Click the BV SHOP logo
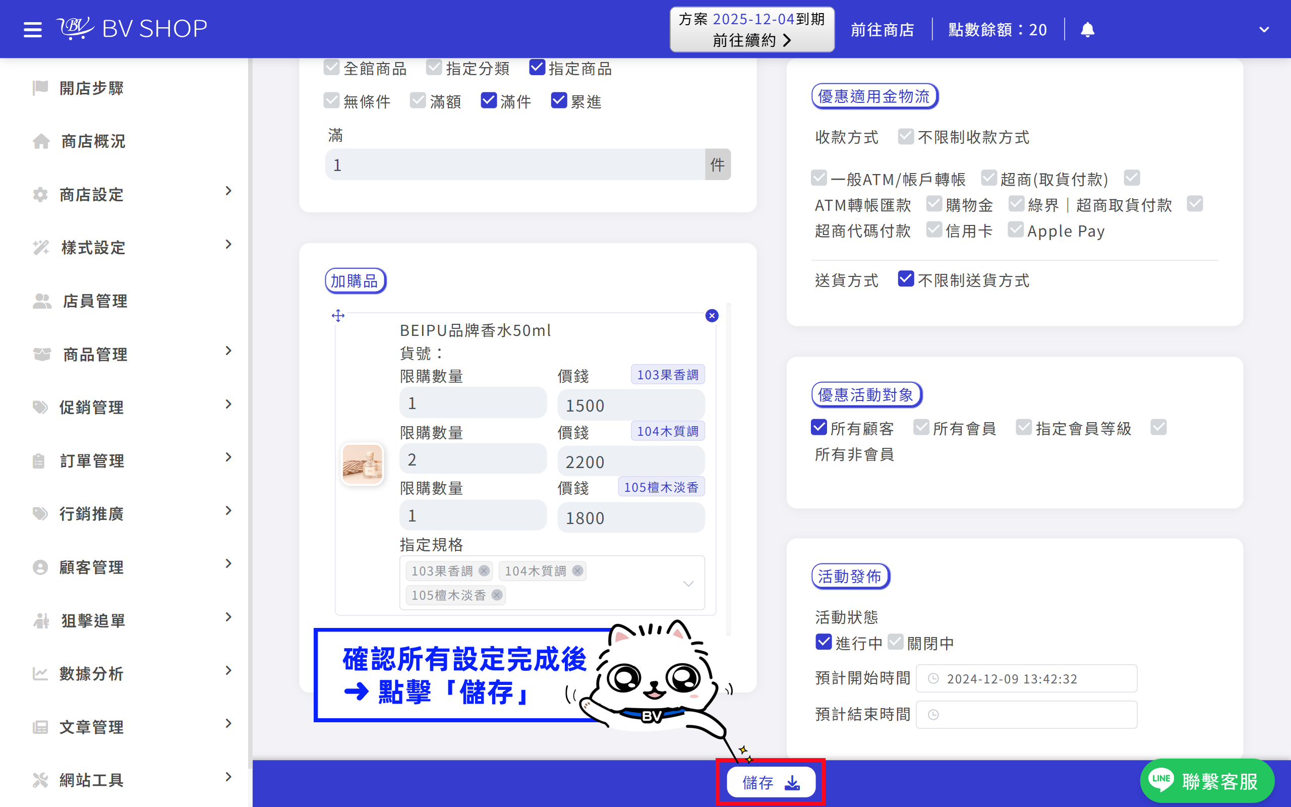The height and width of the screenshot is (807, 1291). (132, 28)
